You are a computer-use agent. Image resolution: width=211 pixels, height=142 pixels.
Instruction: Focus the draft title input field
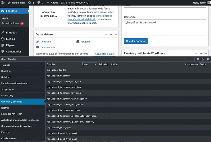tap(165, 10)
